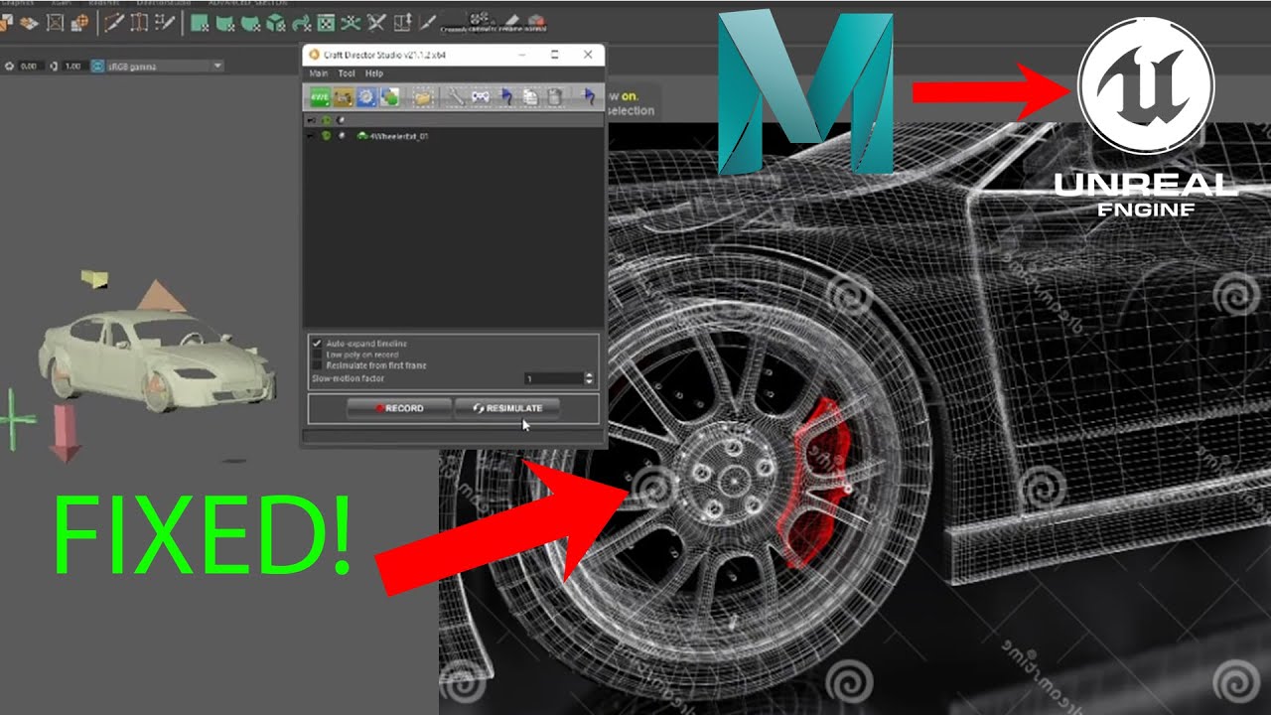The width and height of the screenshot is (1271, 715).
Task: Open the Tool menu in Craft Director
Action: [x=347, y=74]
